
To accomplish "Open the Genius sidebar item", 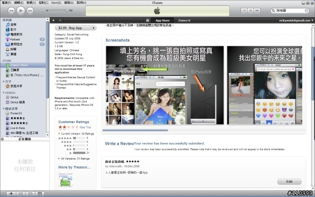I will point(12,97).
